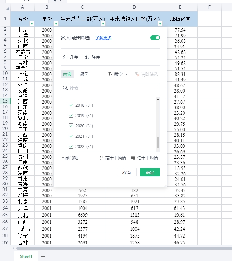Viewport: 232px width, 261px height.
Task: Expand the 数字 number filter dropdown
Action: [118, 74]
